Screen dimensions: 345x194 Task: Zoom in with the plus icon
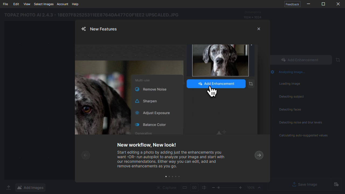click(240, 188)
